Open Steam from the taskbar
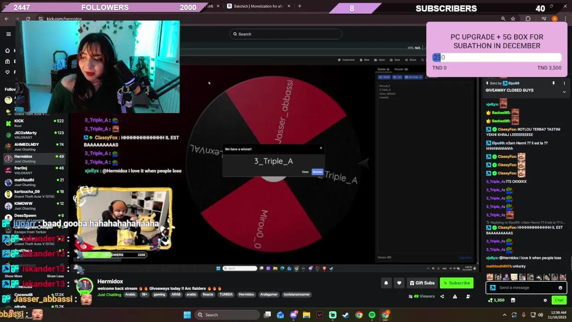 [x=345, y=315]
